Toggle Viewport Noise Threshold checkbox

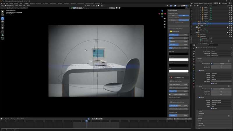(211, 64)
